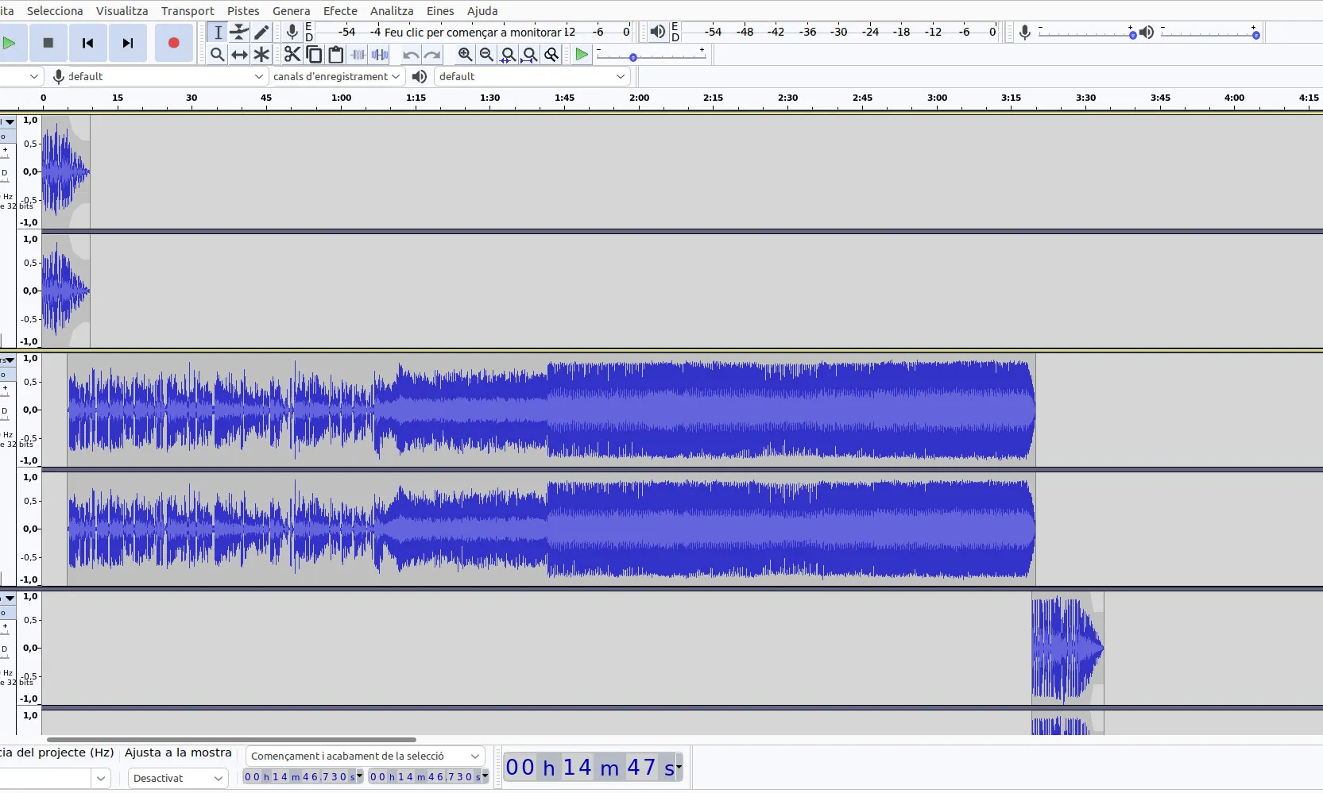The width and height of the screenshot is (1323, 793).
Task: Open the second track's menu triangle
Action: tap(10, 360)
